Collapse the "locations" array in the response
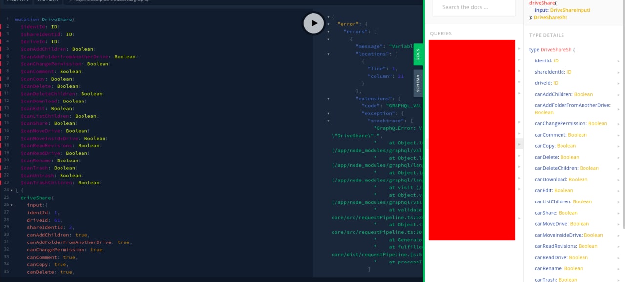The width and height of the screenshot is (625, 282). pyautogui.click(x=328, y=54)
